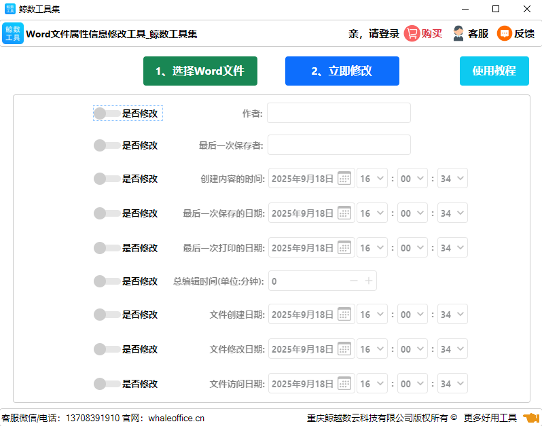Decrease 总编辑时间 with minus button
Image resolution: width=542 pixels, height=426 pixels.
coord(354,281)
